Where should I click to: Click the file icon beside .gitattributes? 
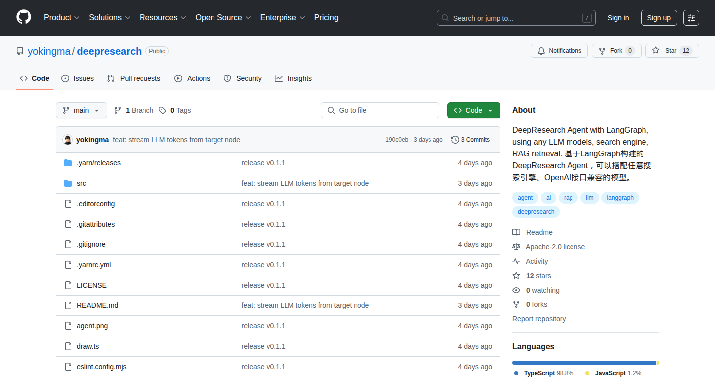click(x=68, y=224)
